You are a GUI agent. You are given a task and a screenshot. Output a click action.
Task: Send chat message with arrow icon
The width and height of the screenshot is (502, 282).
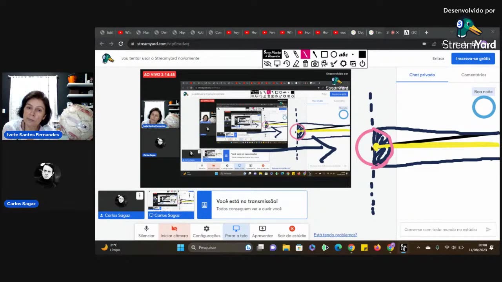(488, 230)
